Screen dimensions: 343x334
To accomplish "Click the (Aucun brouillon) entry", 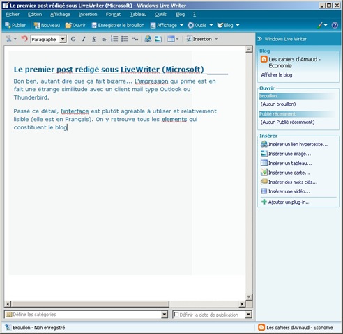I will [278, 104].
